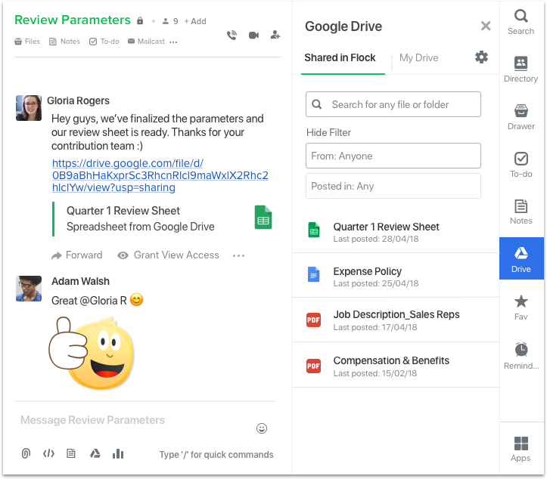The height and width of the screenshot is (479, 547).
Task: Open the Expense Policy document
Action: pyautogui.click(x=396, y=277)
